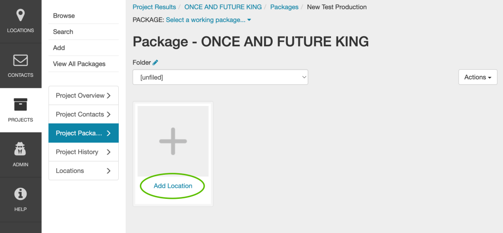503x233 pixels.
Task: Click the Contacts envelope icon
Action: pyautogui.click(x=20, y=60)
